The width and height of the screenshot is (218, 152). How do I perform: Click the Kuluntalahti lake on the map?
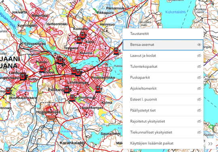click(x=176, y=12)
